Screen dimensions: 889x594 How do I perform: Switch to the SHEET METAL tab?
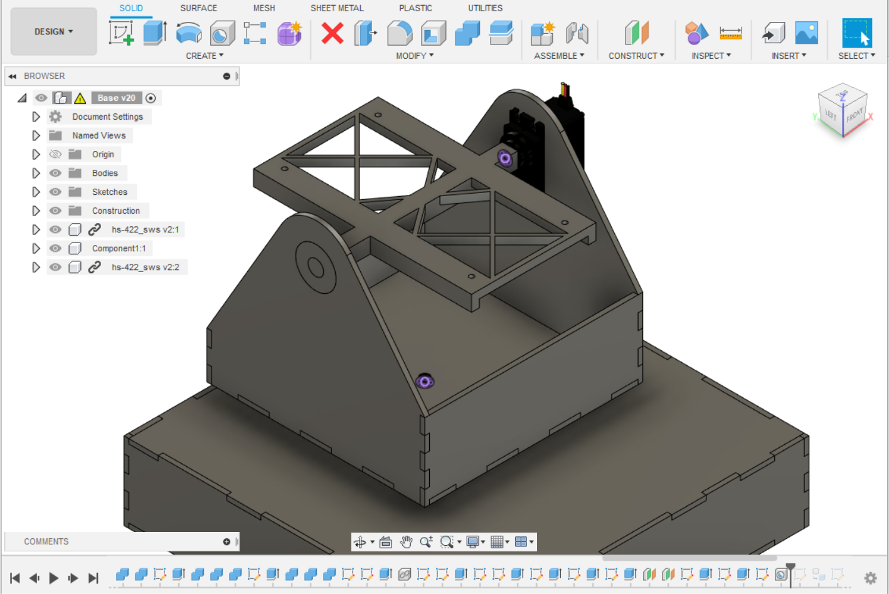(x=337, y=8)
